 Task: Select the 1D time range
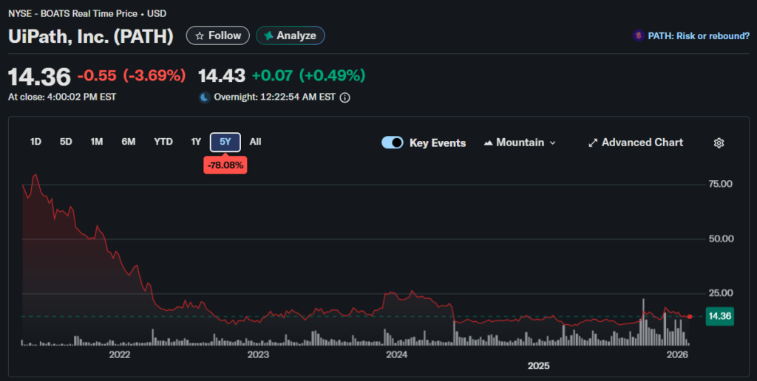point(35,142)
